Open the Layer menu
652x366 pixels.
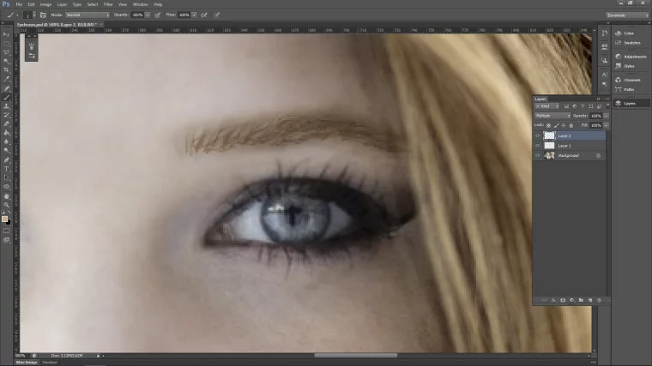(x=62, y=4)
